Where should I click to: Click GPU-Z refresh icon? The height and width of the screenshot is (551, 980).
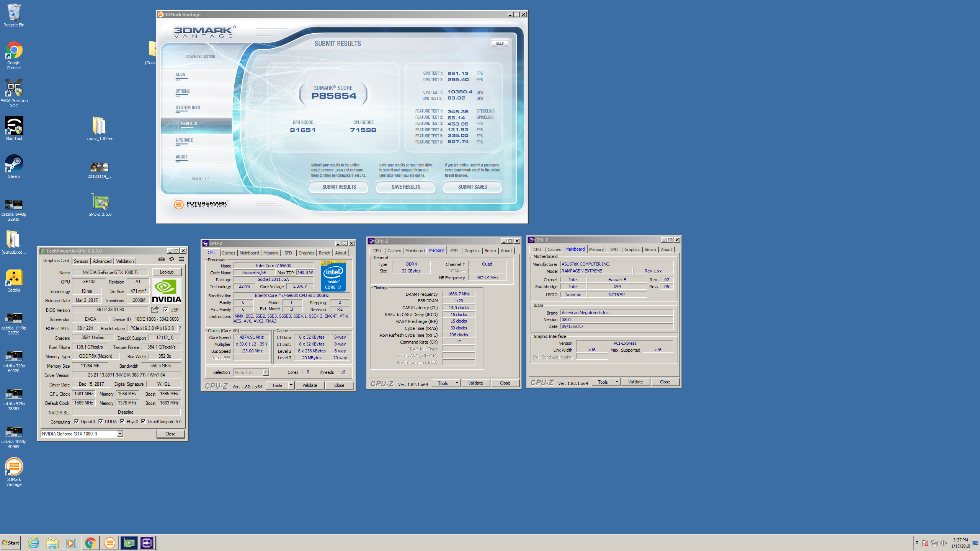[171, 259]
